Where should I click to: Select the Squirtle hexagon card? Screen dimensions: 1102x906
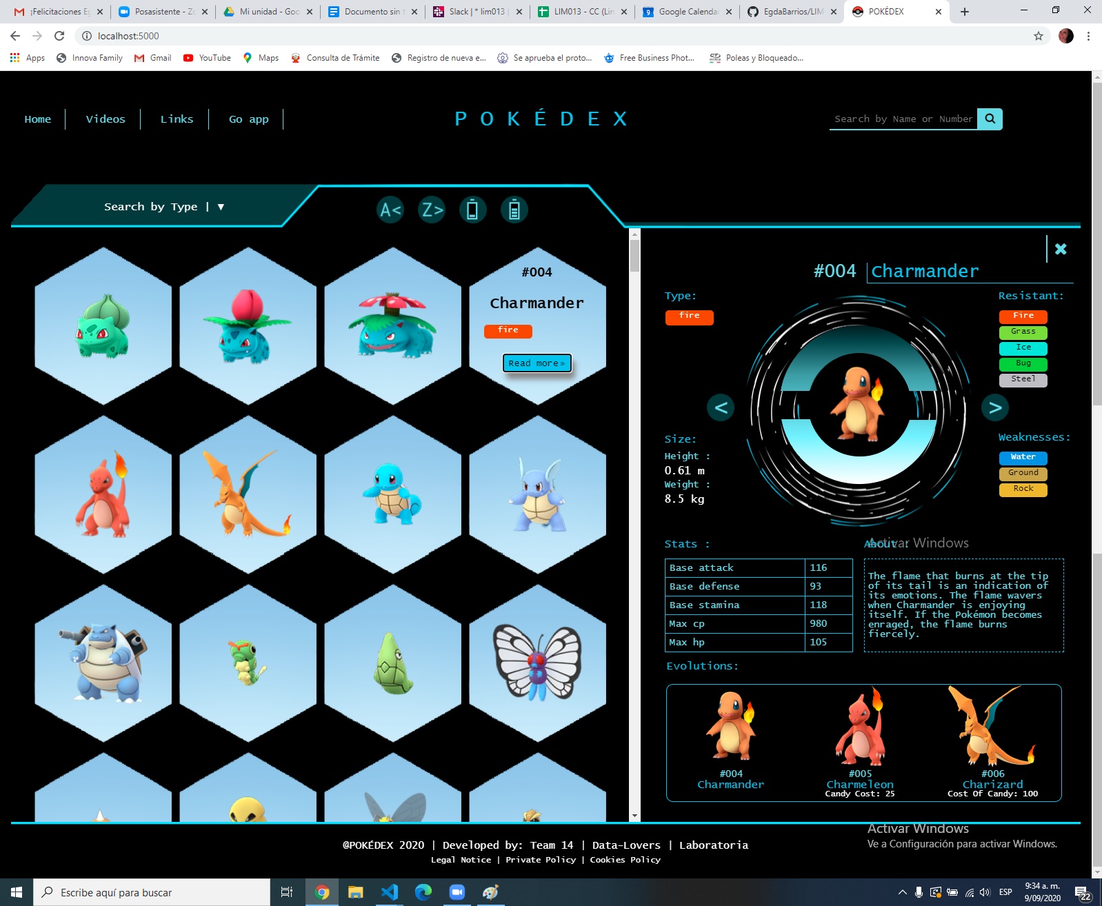(392, 494)
